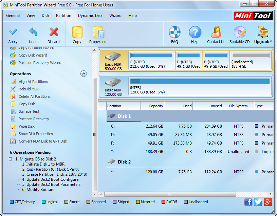Select the 500.00 GB Basic MBR disk icon
The image size is (277, 216).
click(x=113, y=57)
